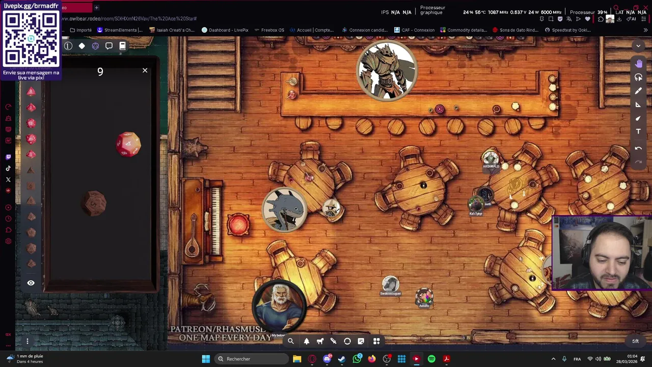Click the browser address bar

[295, 19]
